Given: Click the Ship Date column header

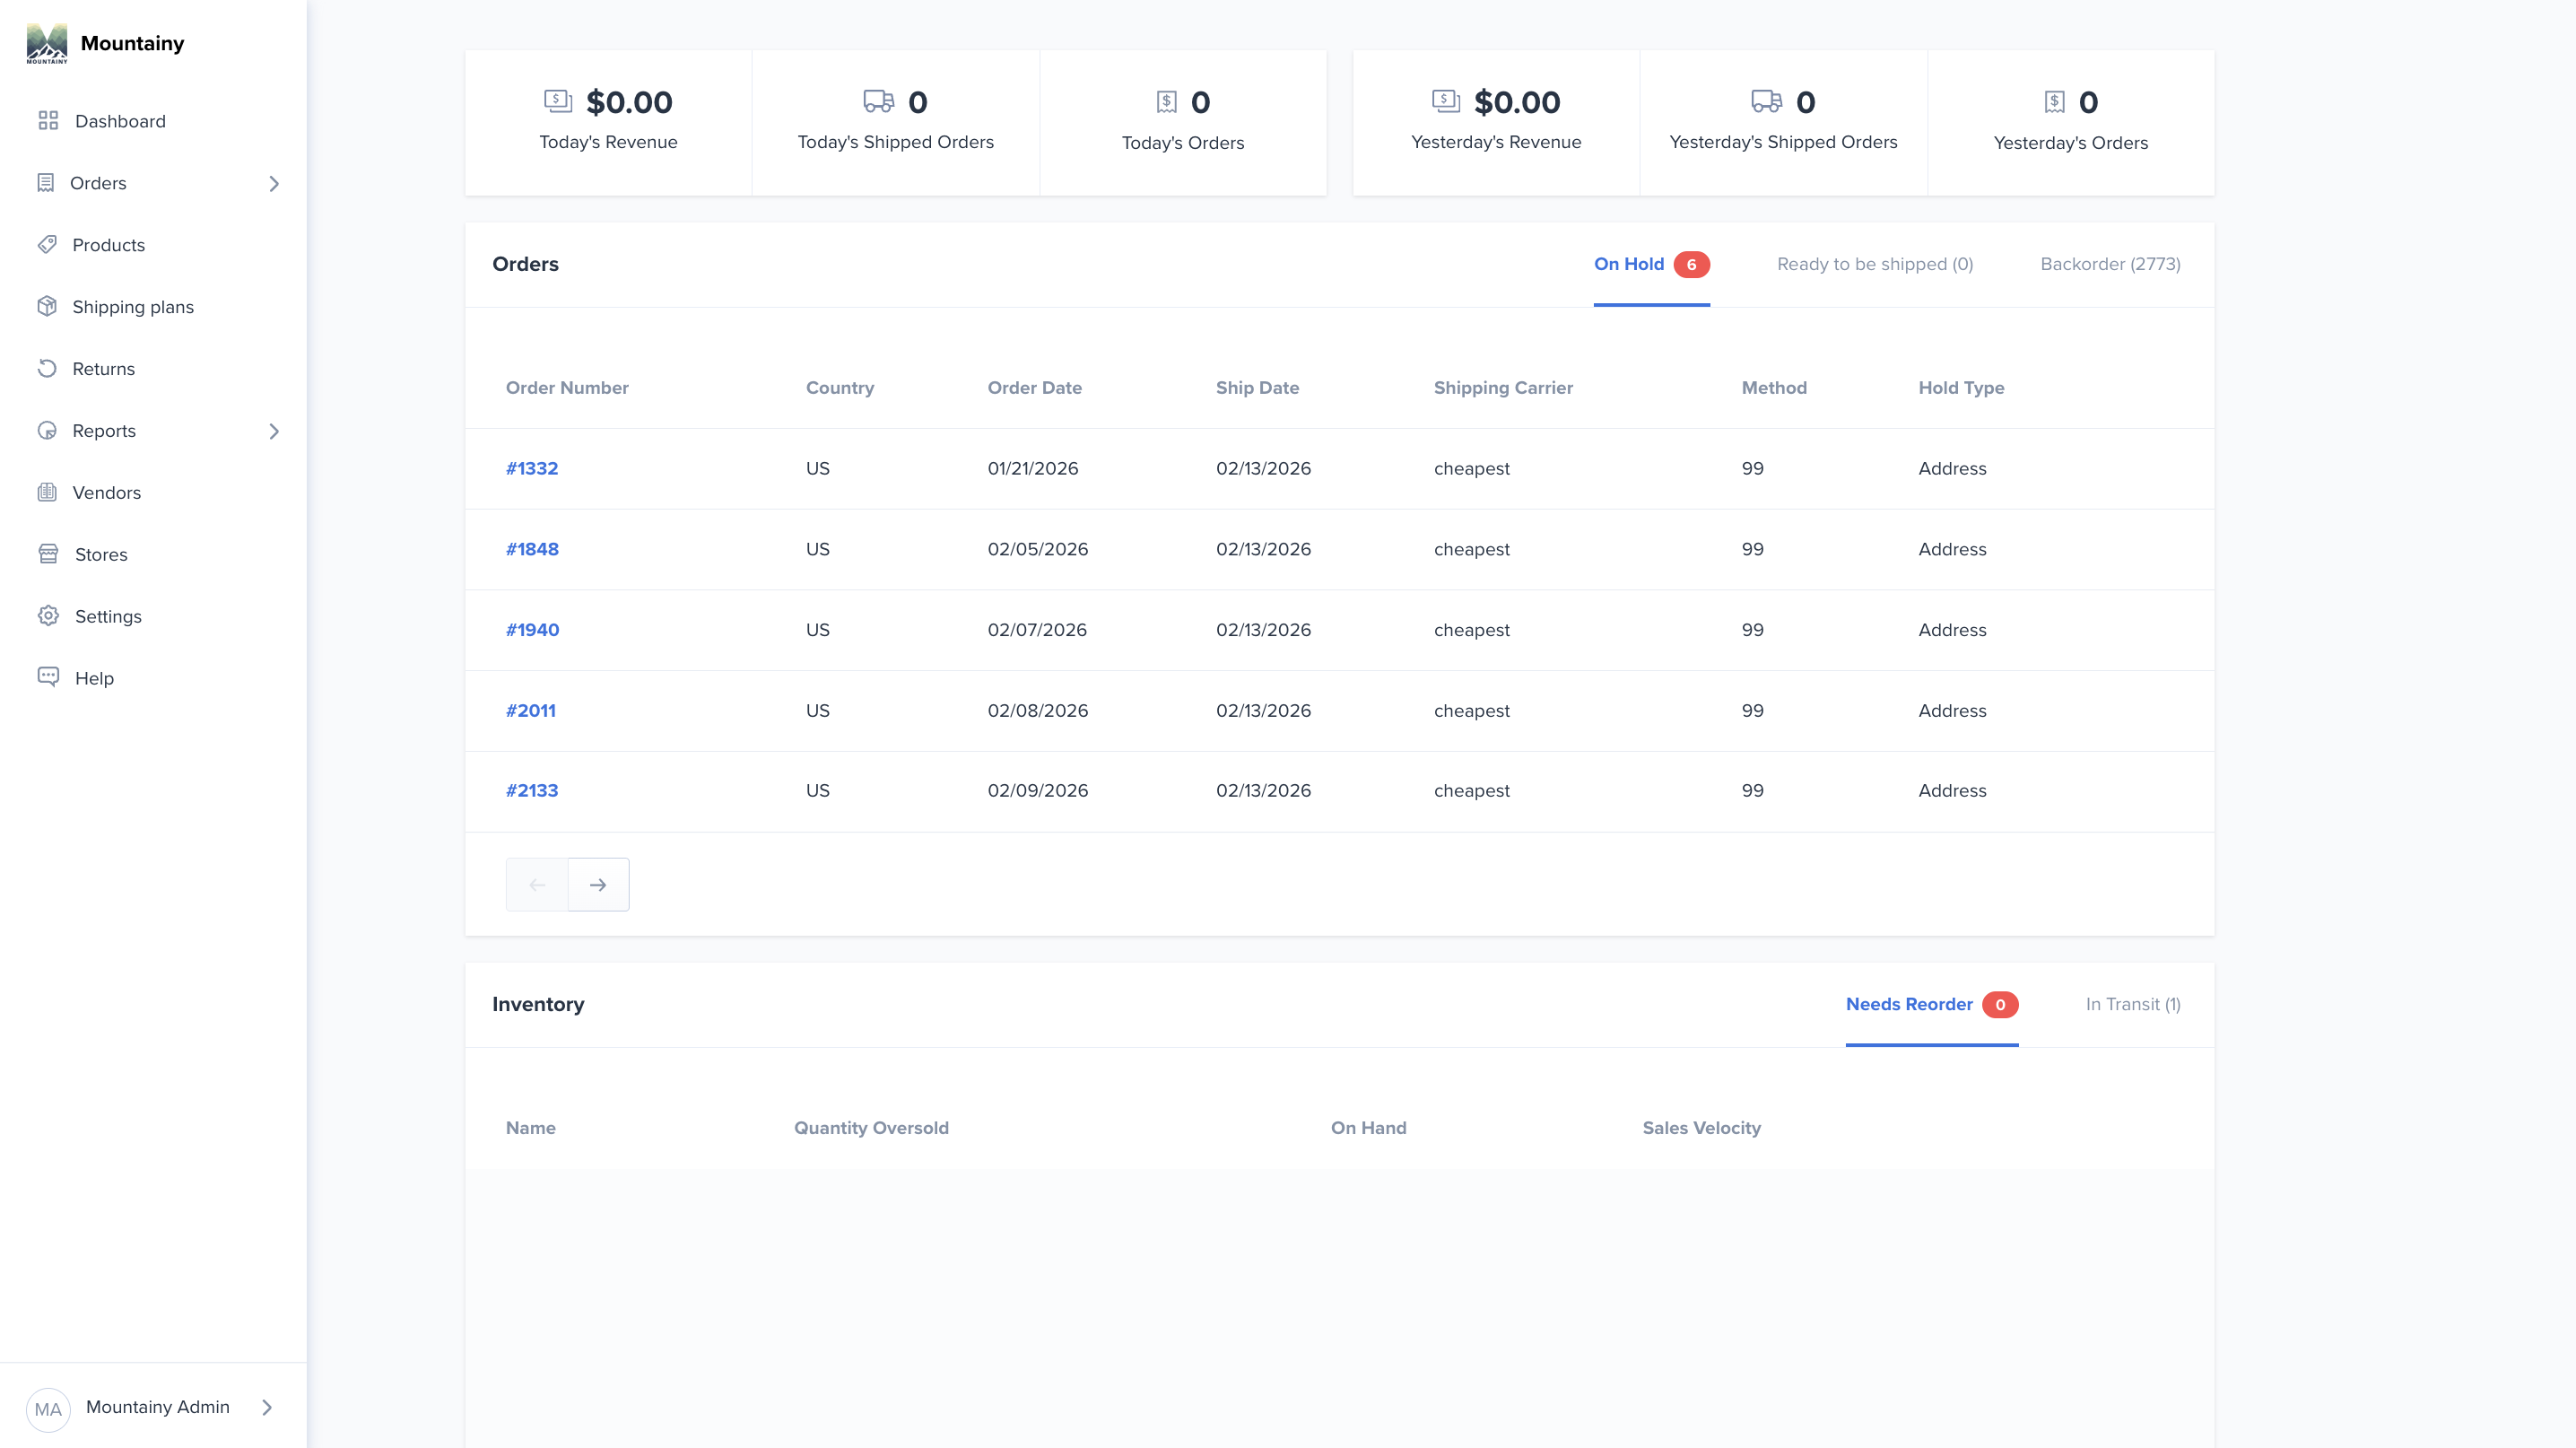Looking at the screenshot, I should pos(1257,388).
